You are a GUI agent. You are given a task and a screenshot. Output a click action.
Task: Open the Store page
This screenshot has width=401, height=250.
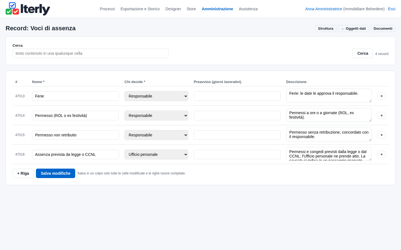(x=191, y=9)
